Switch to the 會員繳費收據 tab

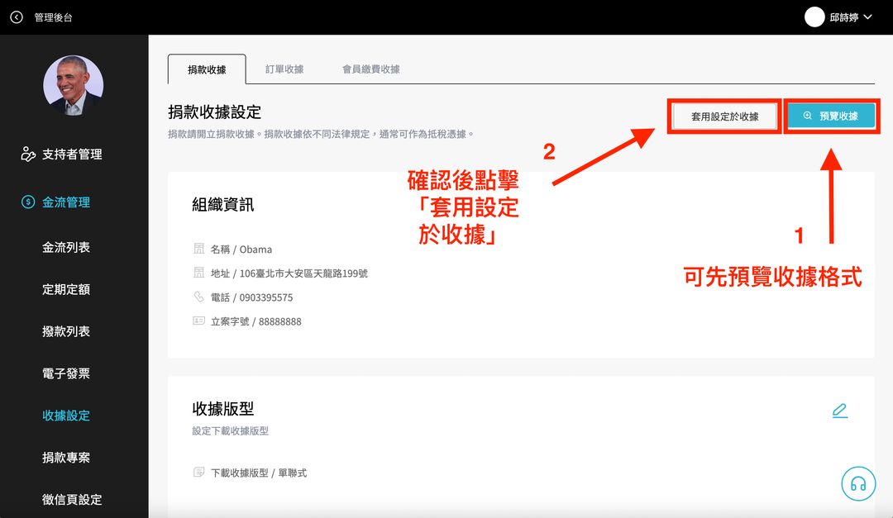pyautogui.click(x=370, y=69)
